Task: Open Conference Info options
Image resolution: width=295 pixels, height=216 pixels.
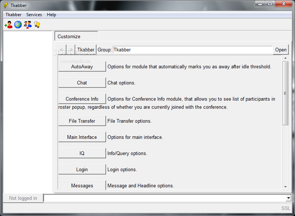Action: pos(82,99)
